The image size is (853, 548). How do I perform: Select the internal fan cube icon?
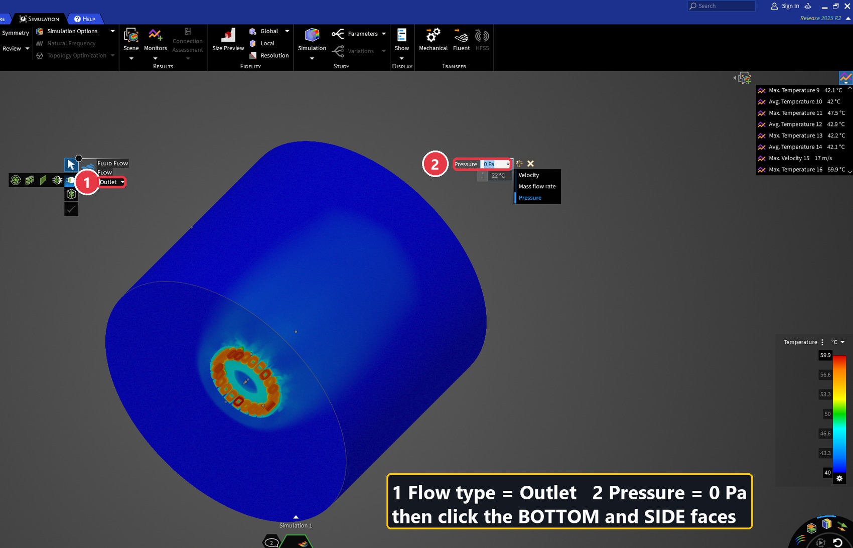click(x=71, y=194)
